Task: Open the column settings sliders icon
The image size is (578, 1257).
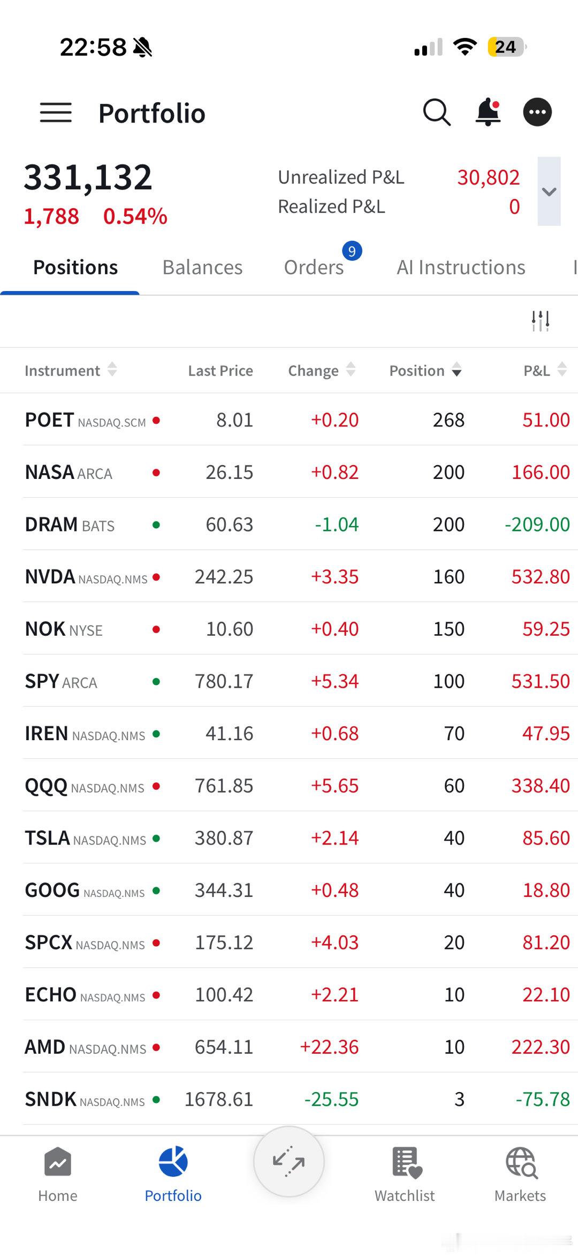Action: (541, 321)
